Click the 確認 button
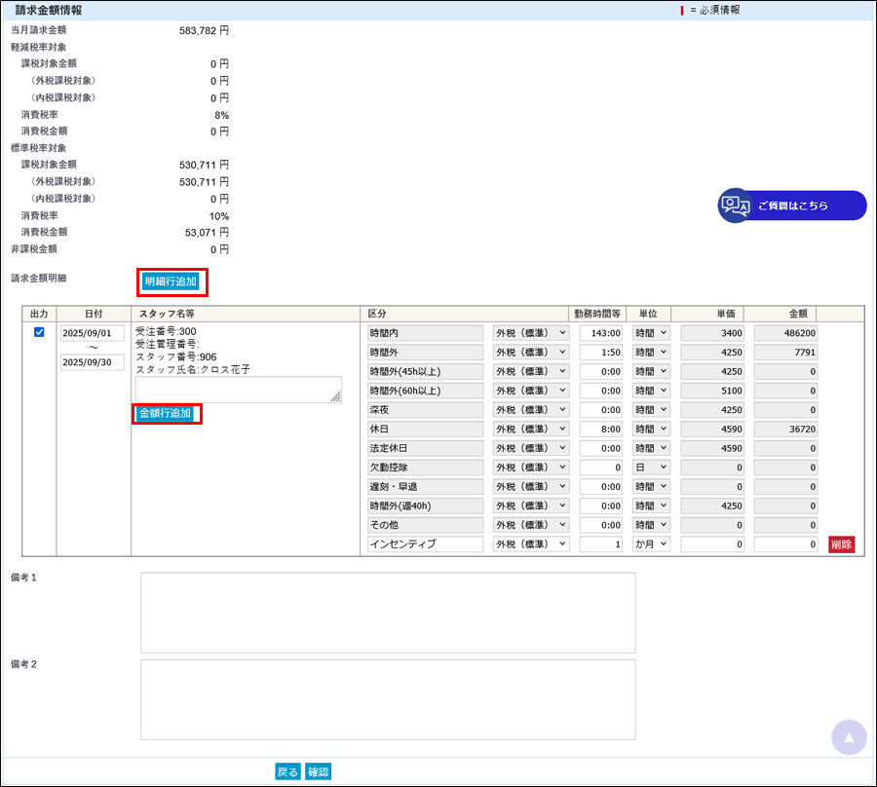The image size is (877, 787). pyautogui.click(x=319, y=772)
